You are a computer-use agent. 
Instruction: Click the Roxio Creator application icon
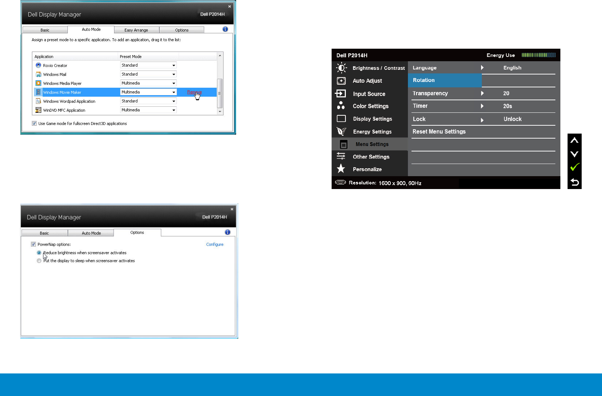click(38, 65)
